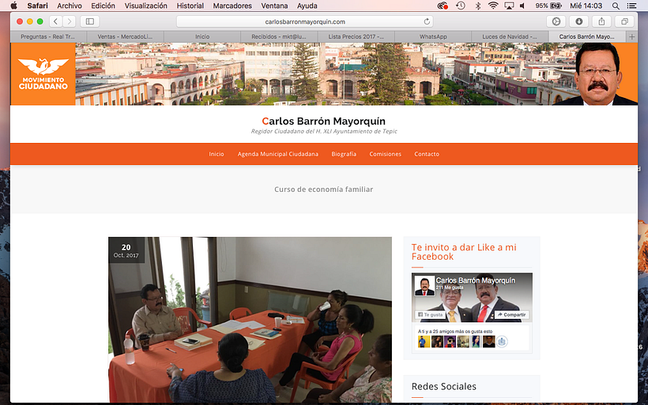648x405 pixels.
Task: Open the Visualización menu
Action: pyautogui.click(x=146, y=6)
